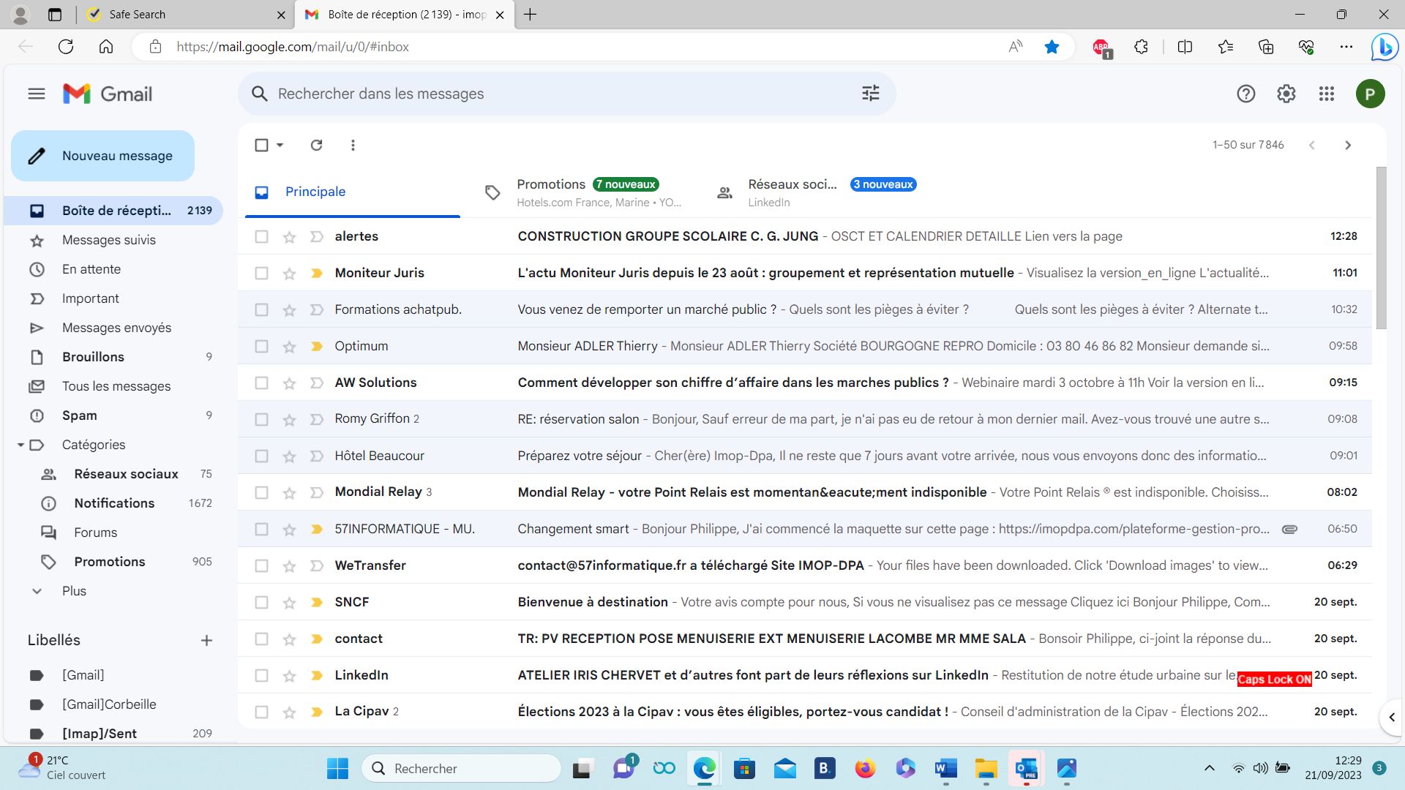Select the Mondial Relay email checkbox

[261, 492]
